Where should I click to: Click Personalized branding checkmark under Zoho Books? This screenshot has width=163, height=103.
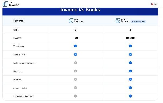tap(130, 96)
